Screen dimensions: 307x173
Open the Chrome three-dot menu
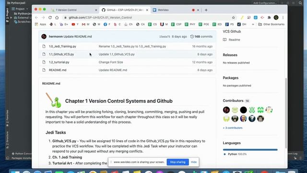pos(283,18)
